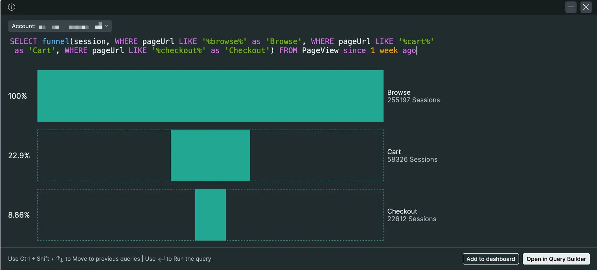Click the up-down arrows icon in the hint bar
The image size is (597, 270).
pyautogui.click(x=60, y=259)
